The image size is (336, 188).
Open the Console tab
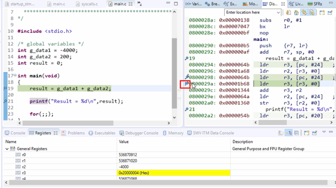[15, 133]
